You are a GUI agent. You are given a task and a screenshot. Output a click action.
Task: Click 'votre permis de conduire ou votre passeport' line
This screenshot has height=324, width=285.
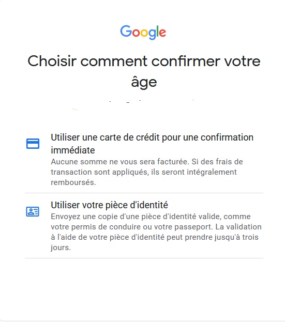coord(132,227)
